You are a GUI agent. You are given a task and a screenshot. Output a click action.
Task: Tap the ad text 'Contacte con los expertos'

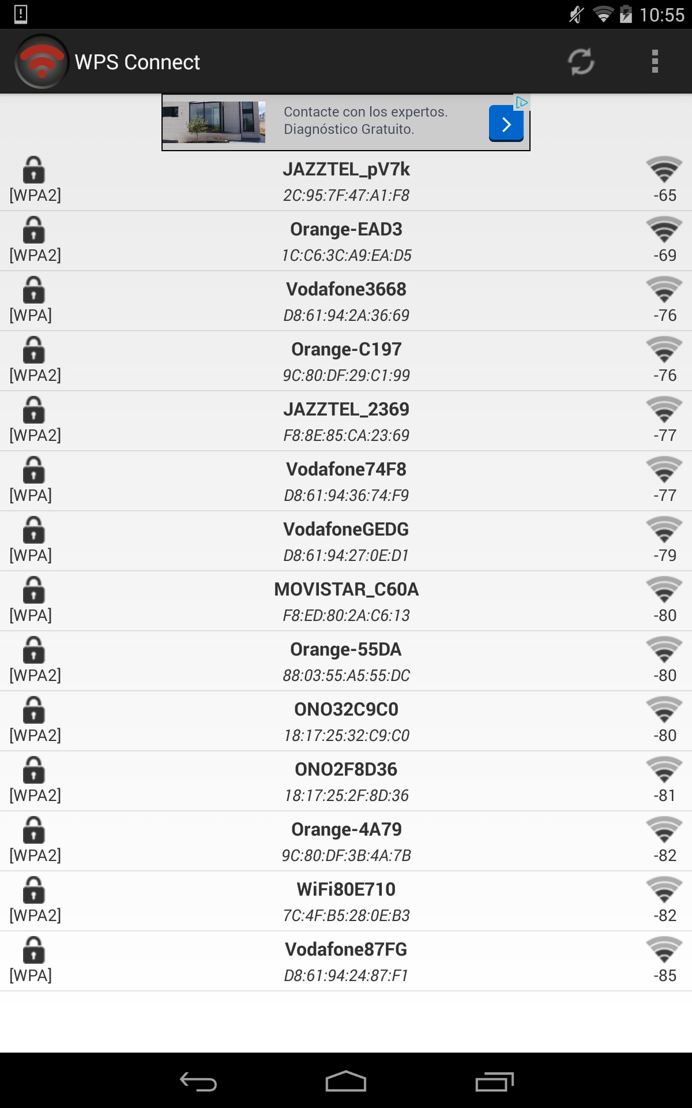tap(366, 112)
